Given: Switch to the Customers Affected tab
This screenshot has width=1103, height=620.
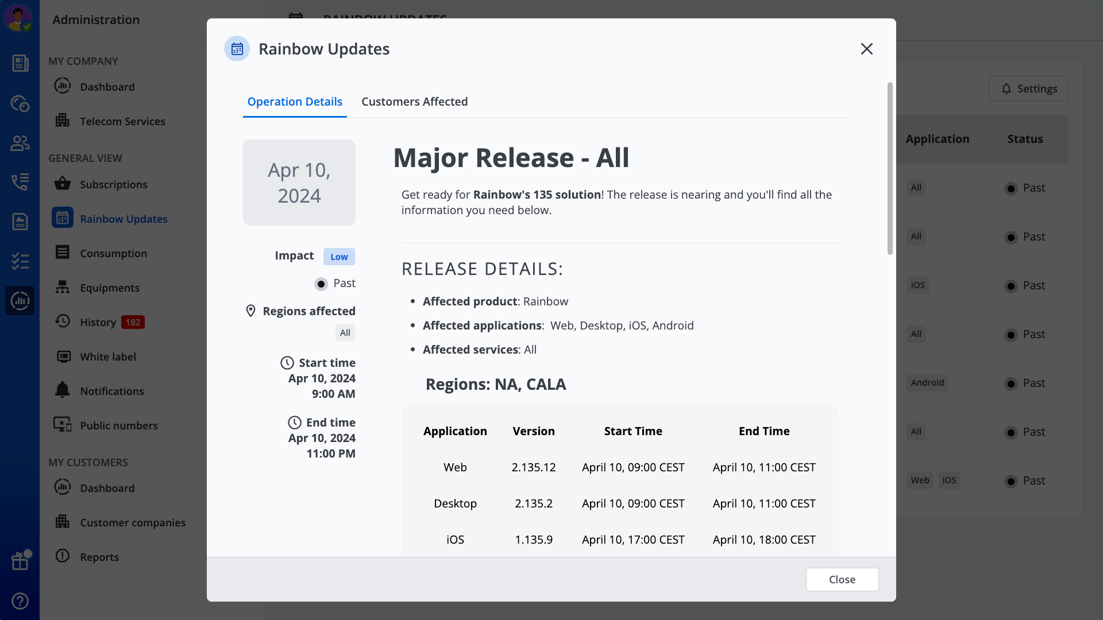Looking at the screenshot, I should pos(414,102).
